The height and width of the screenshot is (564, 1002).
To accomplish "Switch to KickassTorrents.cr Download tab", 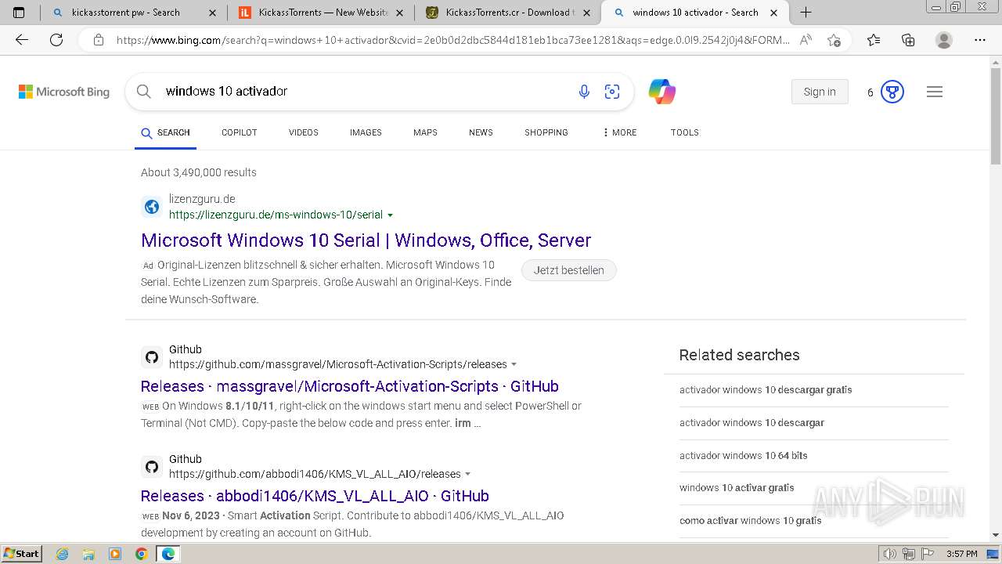I will pyautogui.click(x=509, y=13).
